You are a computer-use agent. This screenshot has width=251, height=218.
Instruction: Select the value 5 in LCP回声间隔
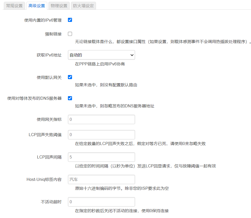101,157
